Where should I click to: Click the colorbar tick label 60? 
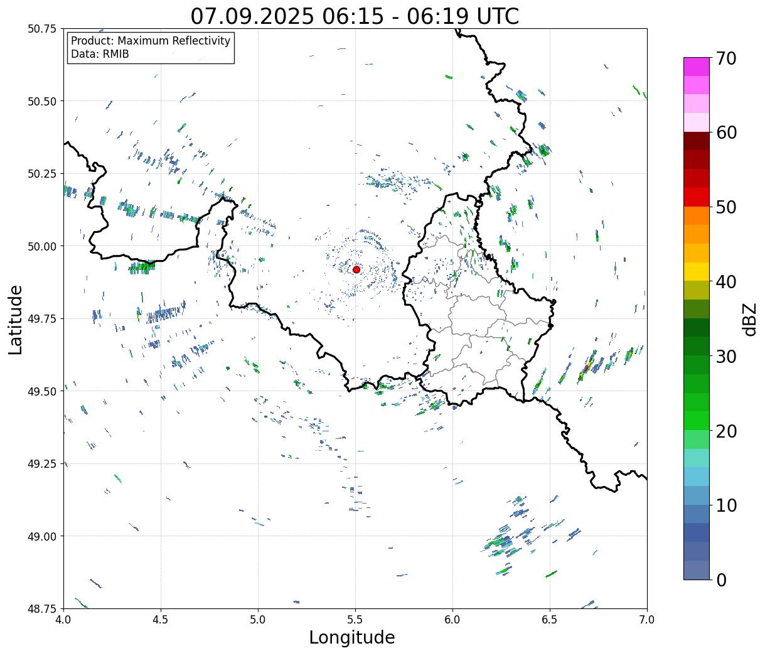pos(725,132)
